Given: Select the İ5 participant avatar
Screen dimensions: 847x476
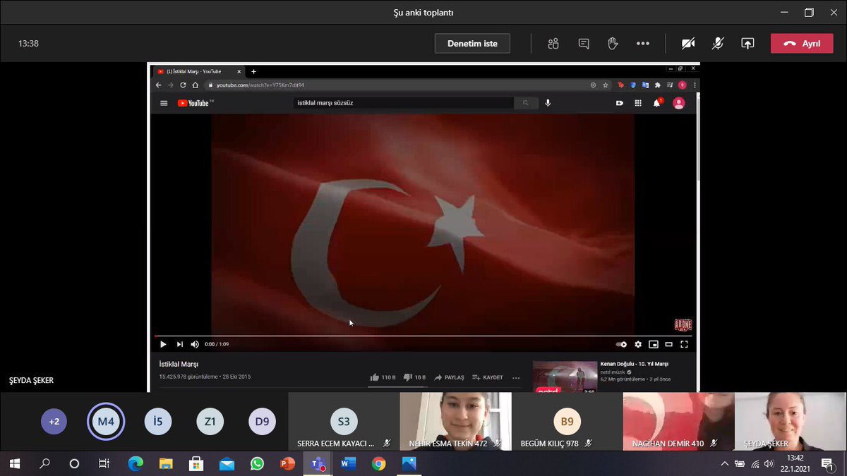Looking at the screenshot, I should (158, 422).
